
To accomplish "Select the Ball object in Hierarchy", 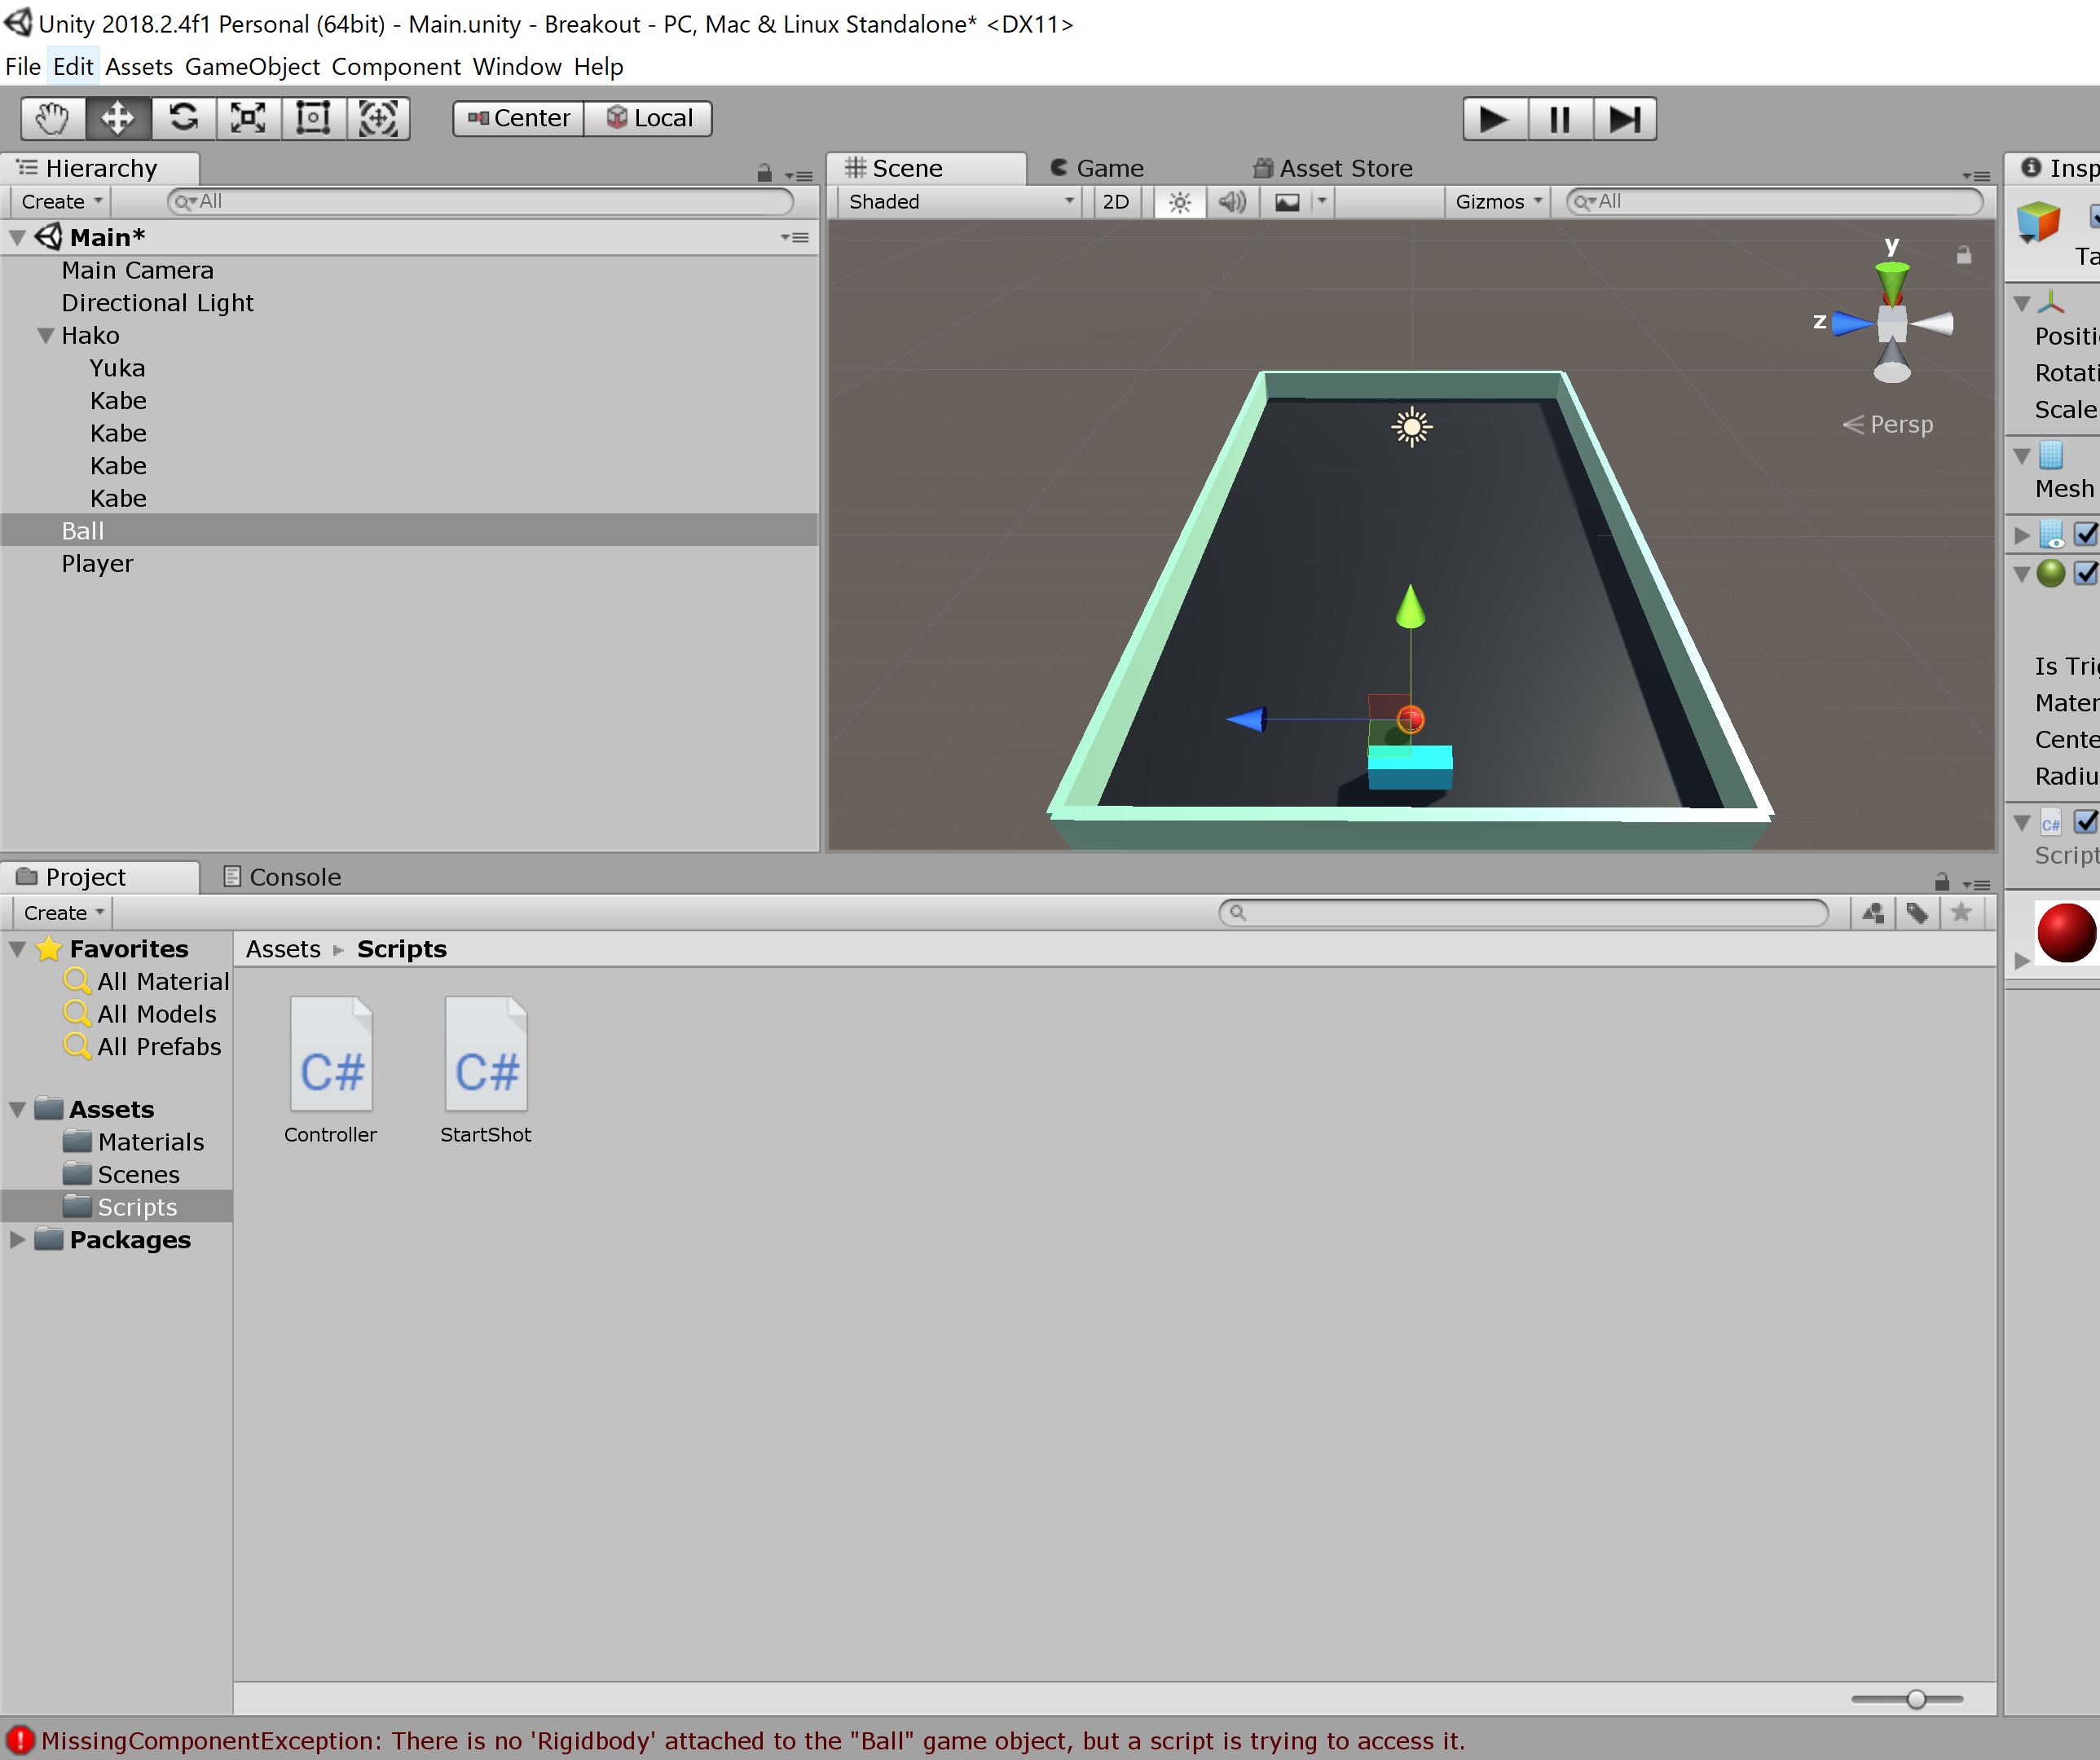I will point(410,531).
